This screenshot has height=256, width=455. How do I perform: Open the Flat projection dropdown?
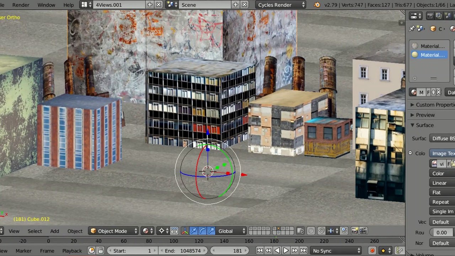pyautogui.click(x=442, y=192)
